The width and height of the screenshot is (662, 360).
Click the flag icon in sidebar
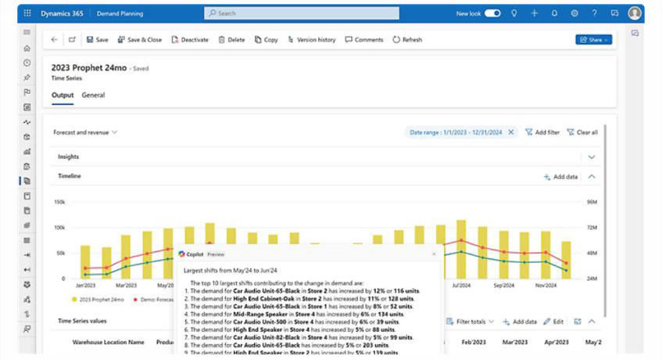pyautogui.click(x=27, y=92)
